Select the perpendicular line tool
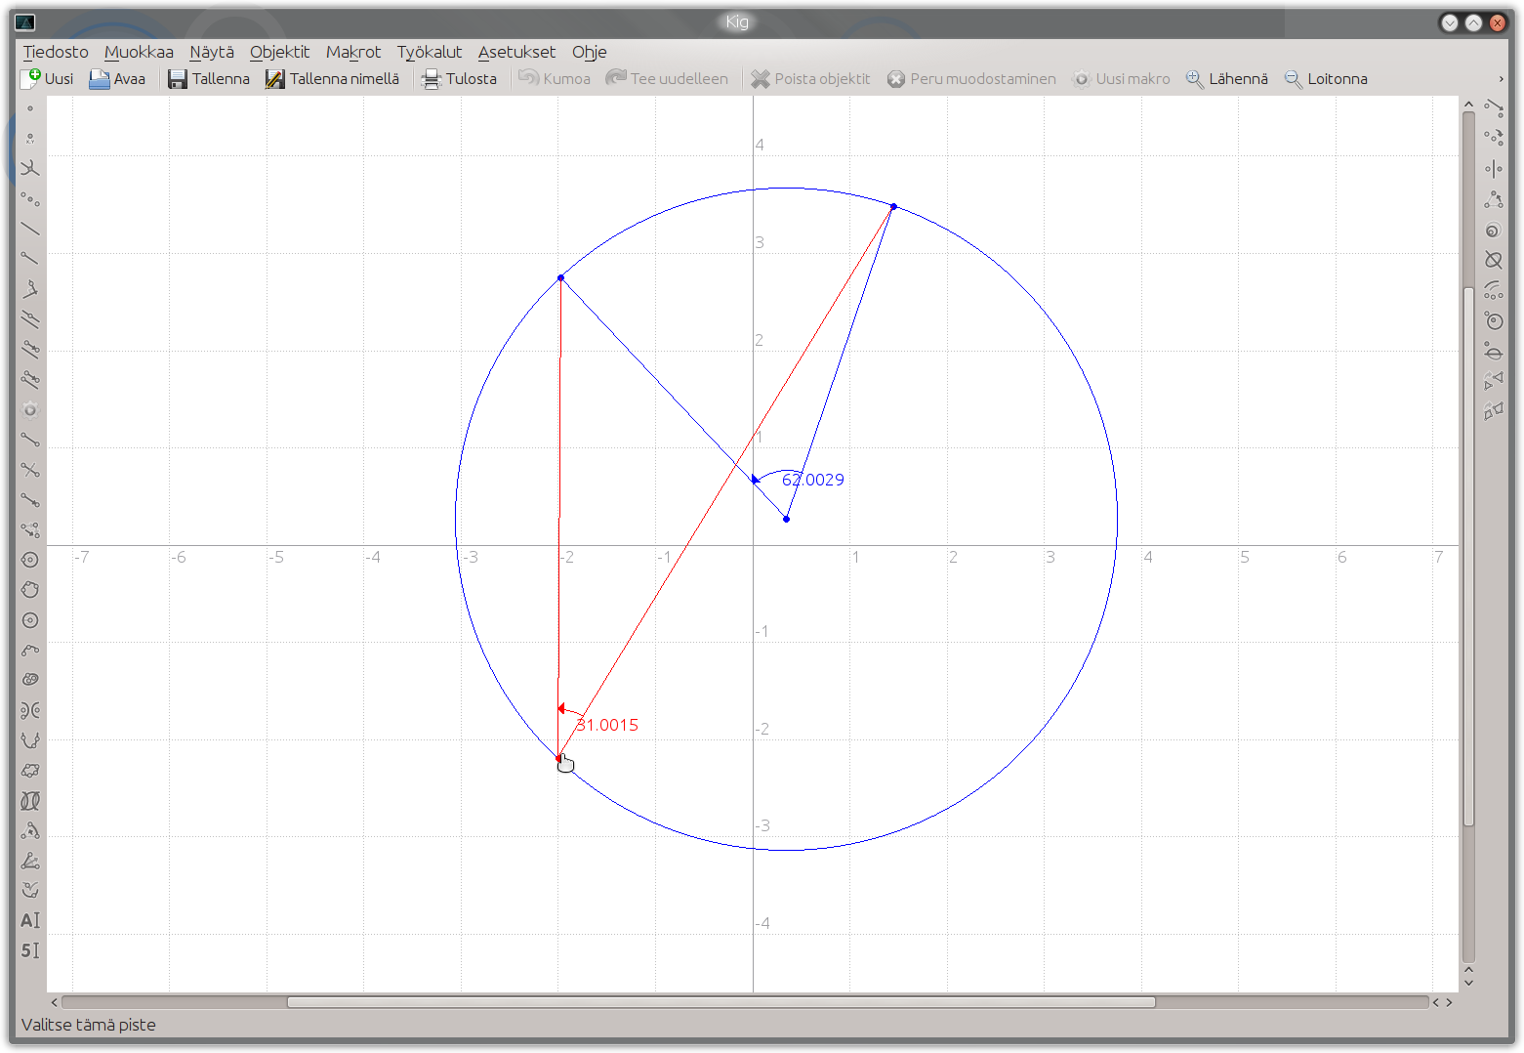This screenshot has height=1053, width=1524. click(x=30, y=289)
